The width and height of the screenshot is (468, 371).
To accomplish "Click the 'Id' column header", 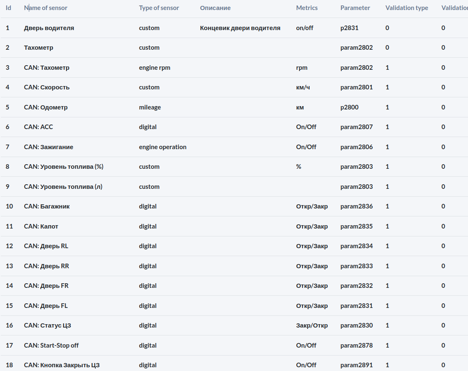I will [x=8, y=8].
